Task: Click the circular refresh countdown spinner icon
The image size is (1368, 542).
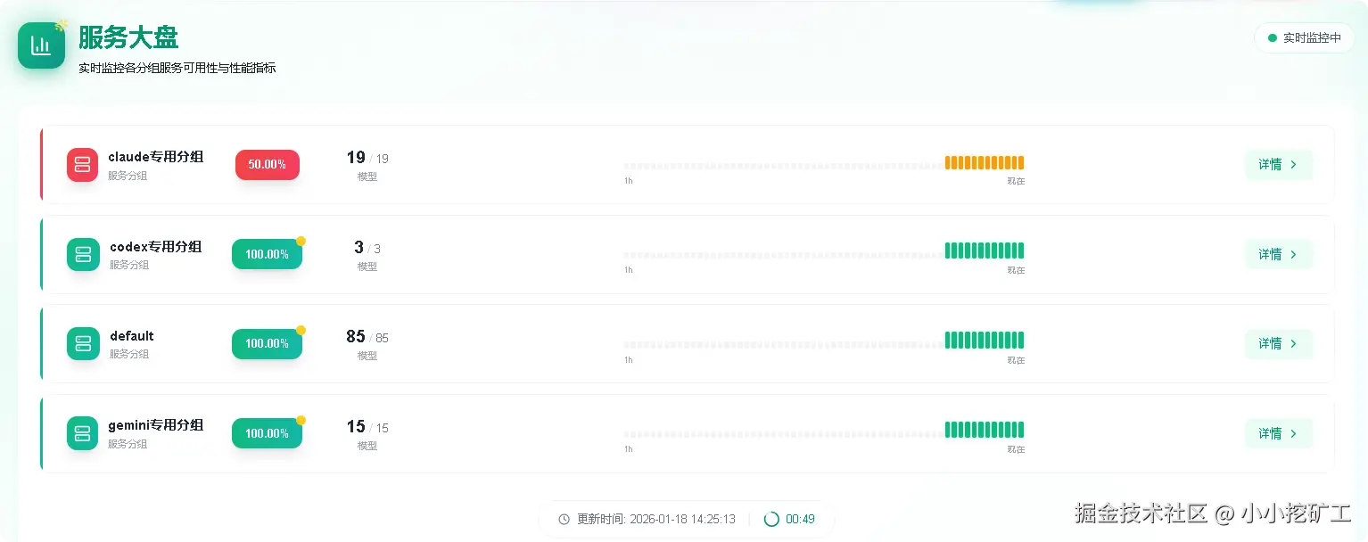Action: (x=771, y=519)
